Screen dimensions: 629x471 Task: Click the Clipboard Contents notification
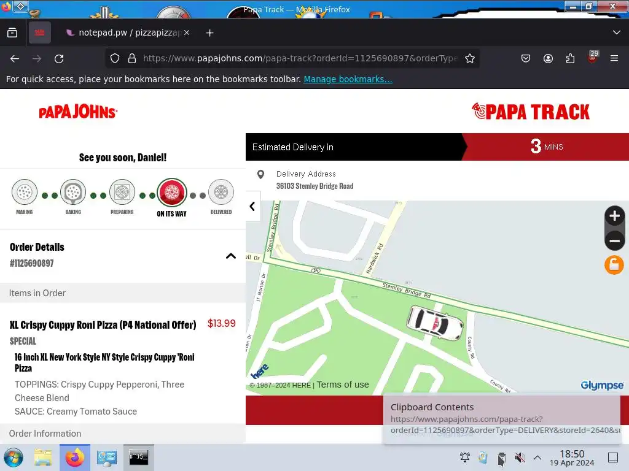click(x=502, y=419)
